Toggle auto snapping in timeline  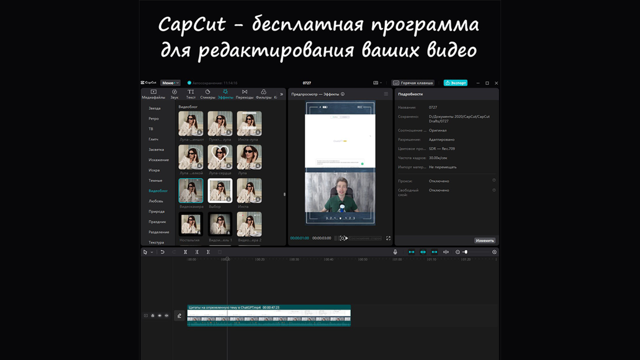[423, 252]
